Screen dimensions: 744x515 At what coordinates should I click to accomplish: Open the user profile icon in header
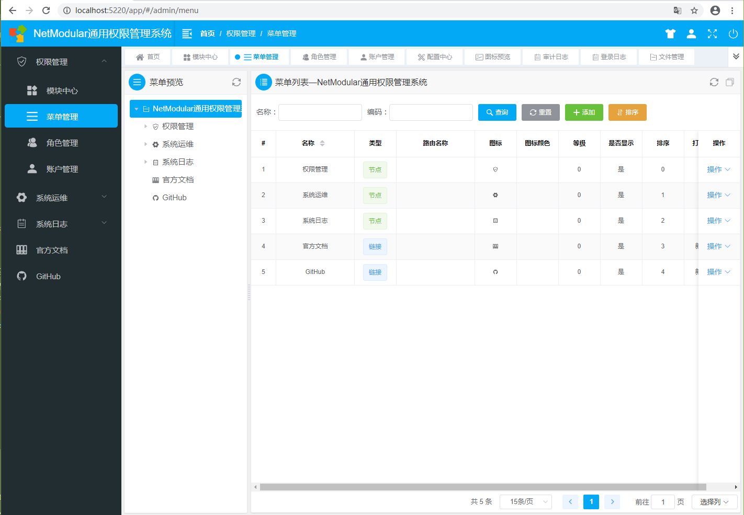point(691,33)
